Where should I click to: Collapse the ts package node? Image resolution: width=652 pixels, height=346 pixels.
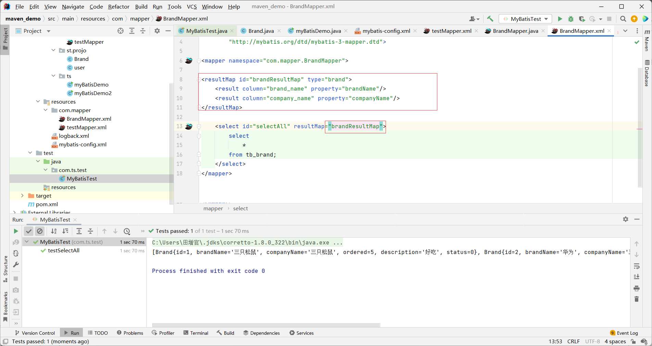coord(53,76)
